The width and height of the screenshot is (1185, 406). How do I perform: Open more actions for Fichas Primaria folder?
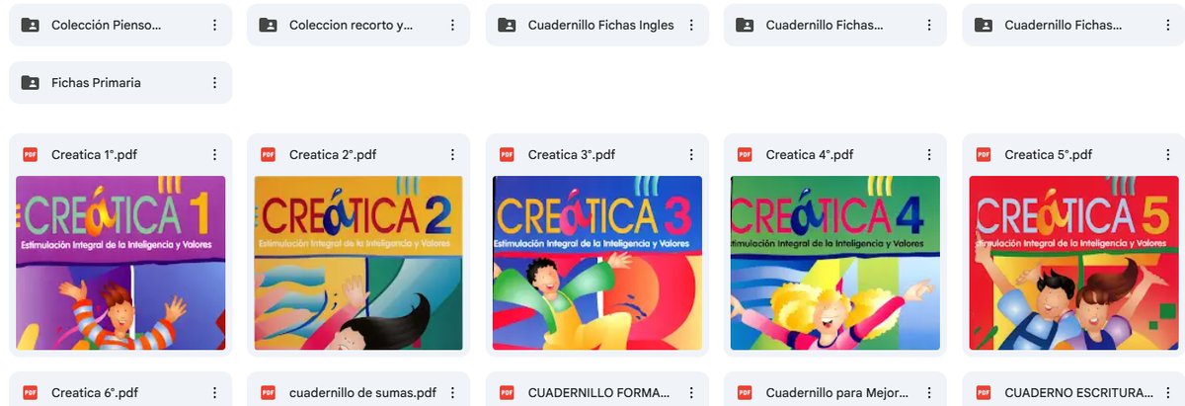tap(214, 83)
